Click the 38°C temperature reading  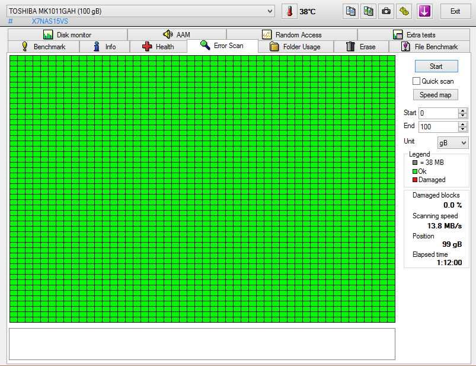point(307,11)
